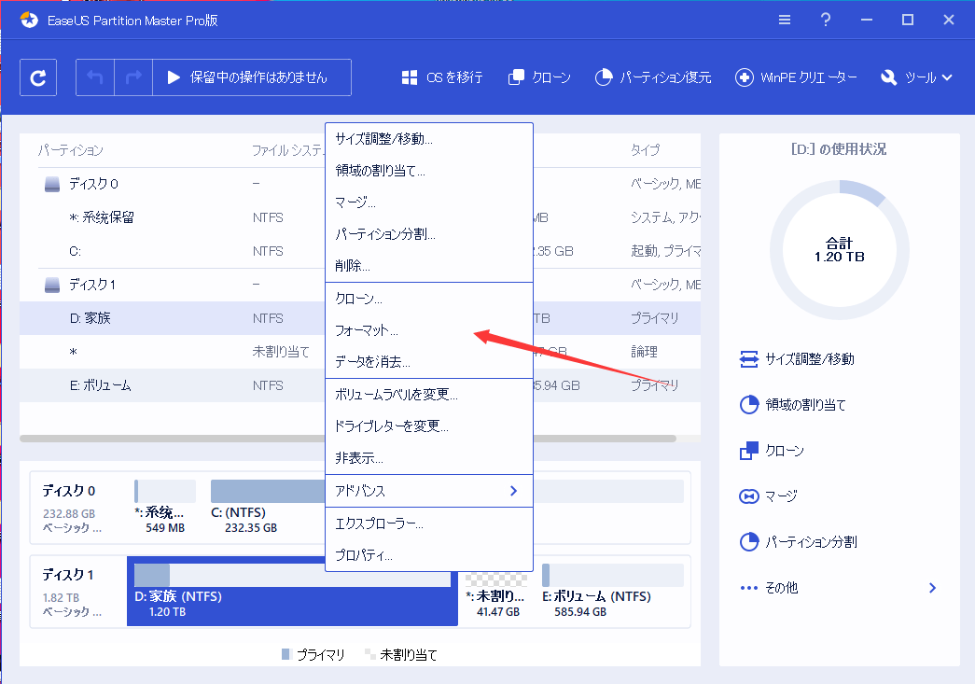Click パーティション分割 text in sidebar
The width and height of the screenshot is (975, 684).
[811, 541]
